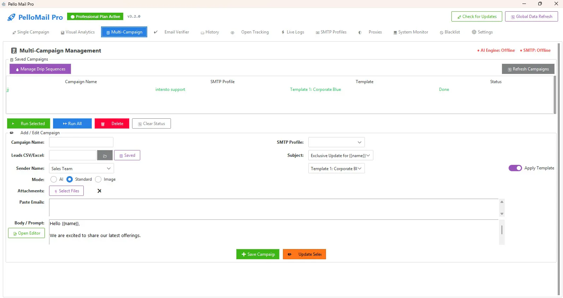Expand the SMTP Profile dropdown
Viewport: 563px width, 298px height.
(x=360, y=142)
